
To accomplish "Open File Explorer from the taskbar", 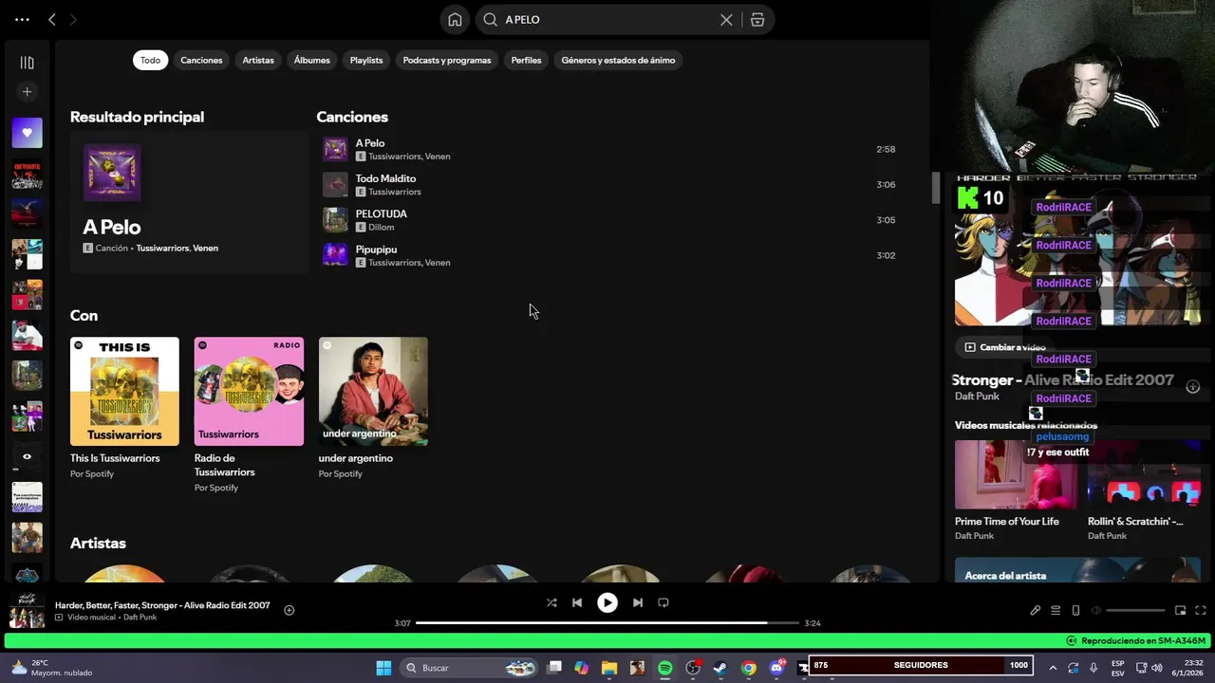I will (x=608, y=668).
